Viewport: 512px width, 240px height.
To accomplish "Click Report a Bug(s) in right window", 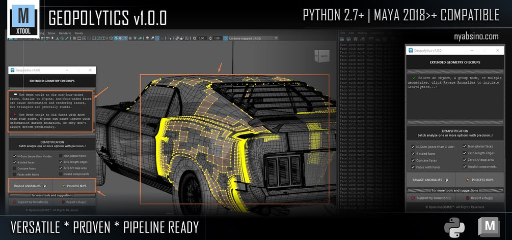I will pyautogui.click(x=479, y=198).
